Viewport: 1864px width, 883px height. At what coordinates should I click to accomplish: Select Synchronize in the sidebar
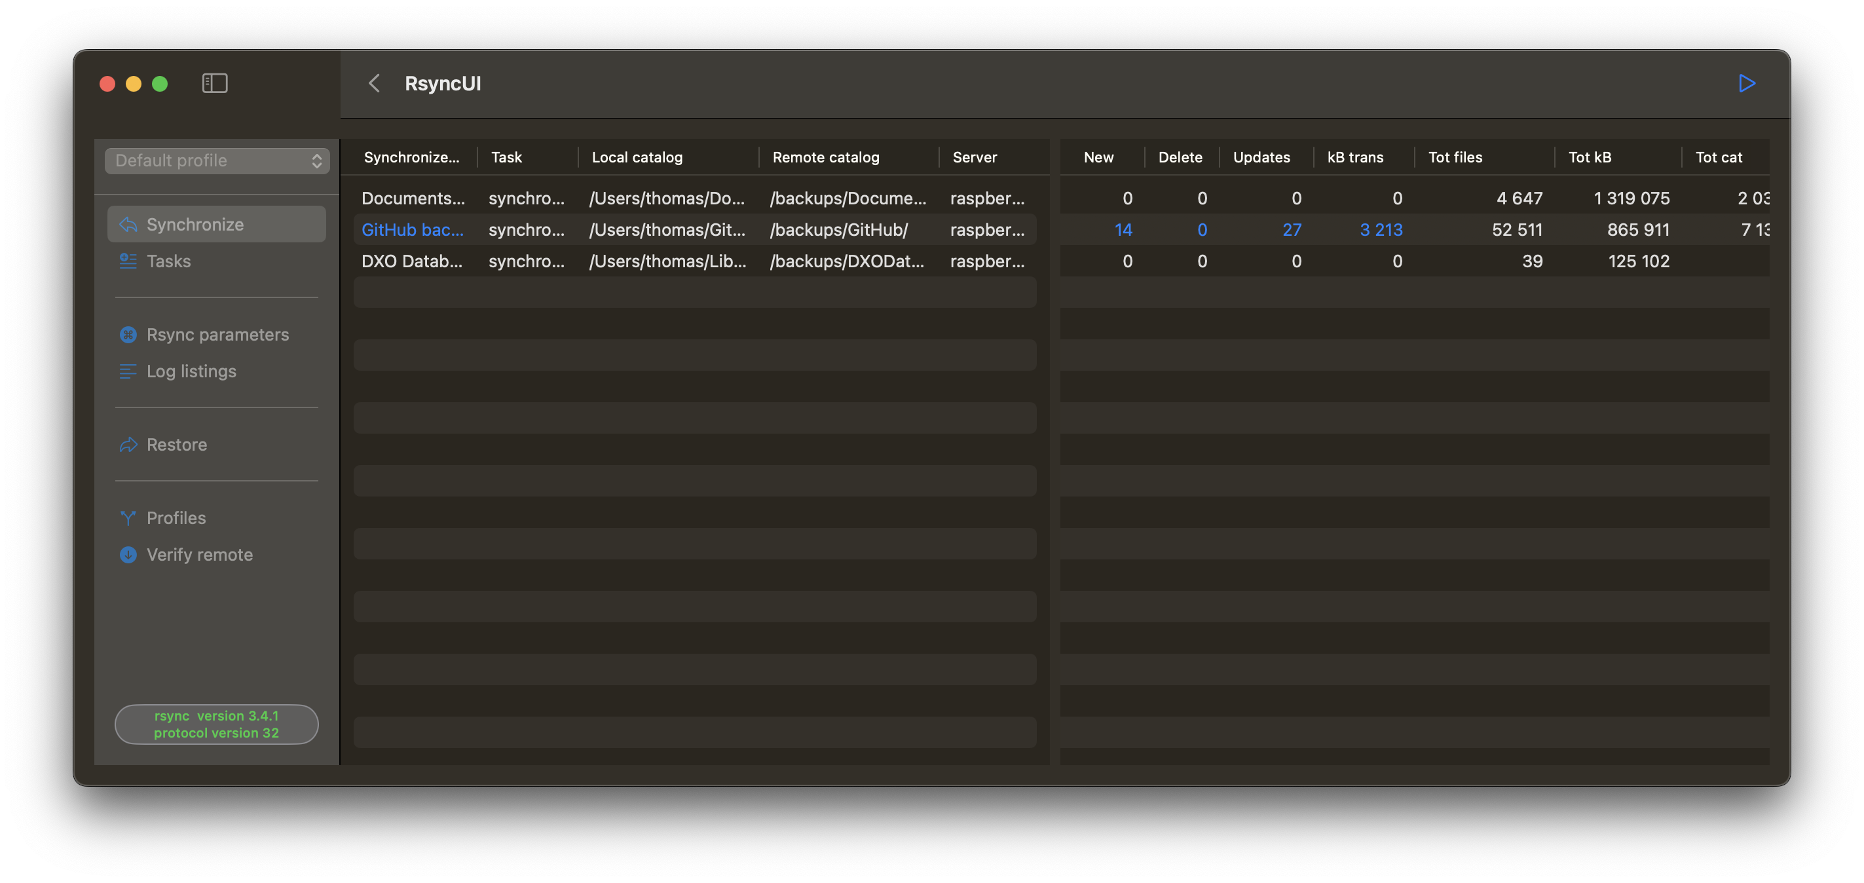(216, 225)
